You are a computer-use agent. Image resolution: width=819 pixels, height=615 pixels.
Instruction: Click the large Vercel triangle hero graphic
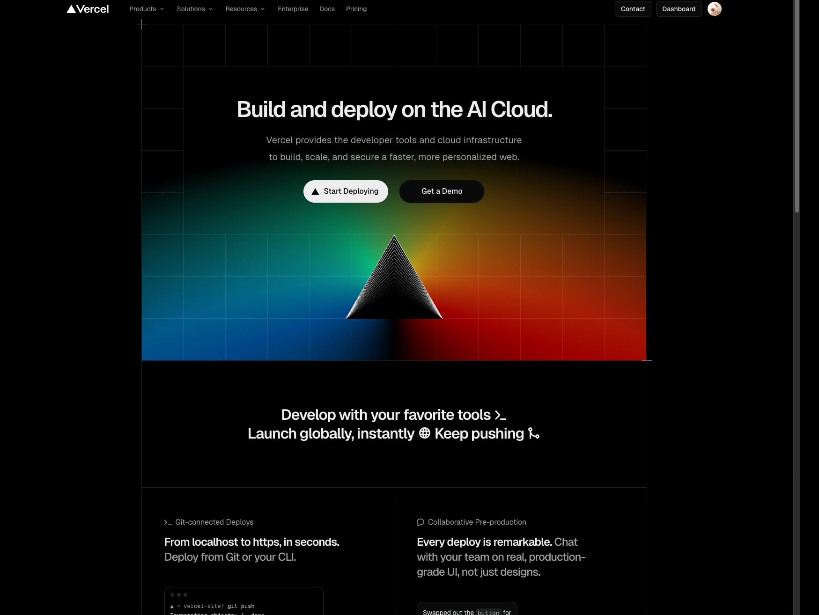click(x=394, y=277)
